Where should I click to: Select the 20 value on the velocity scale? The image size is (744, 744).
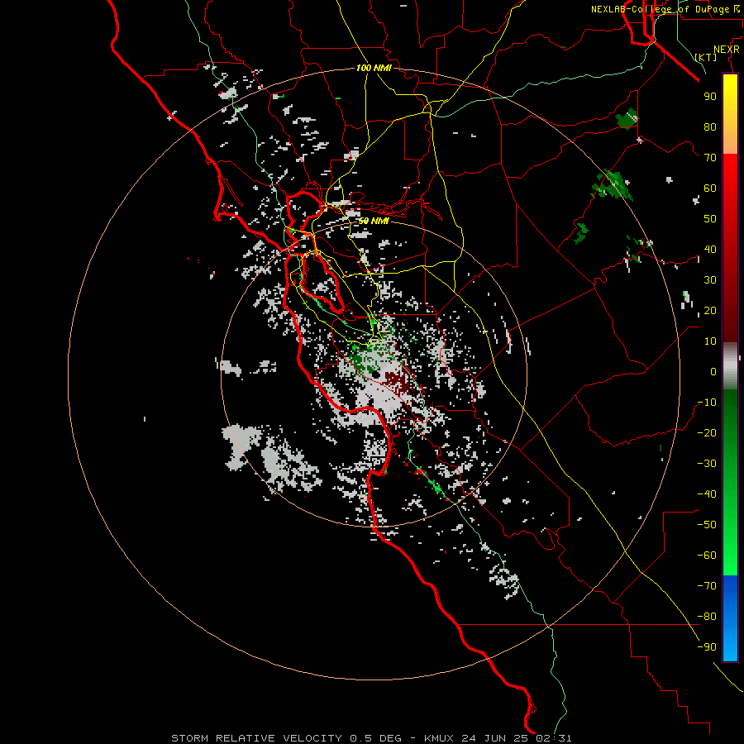click(x=710, y=310)
